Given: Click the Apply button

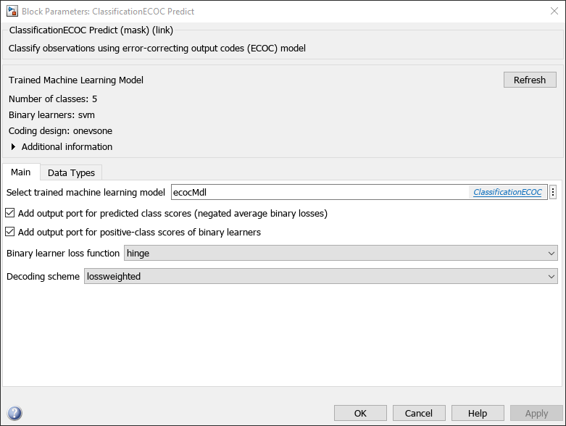Looking at the screenshot, I should [536, 413].
